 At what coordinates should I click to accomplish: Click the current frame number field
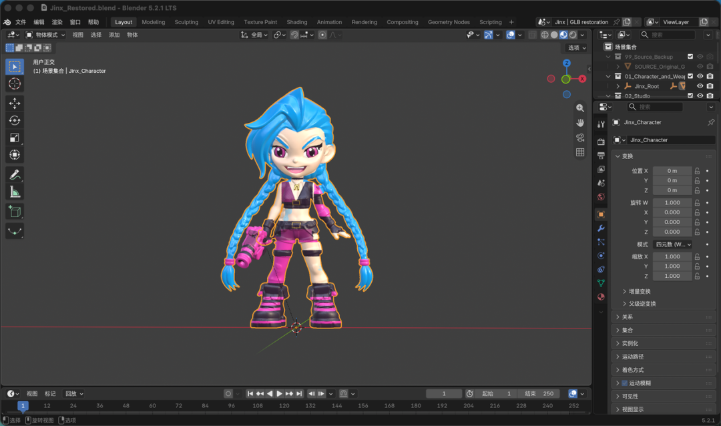[444, 394]
